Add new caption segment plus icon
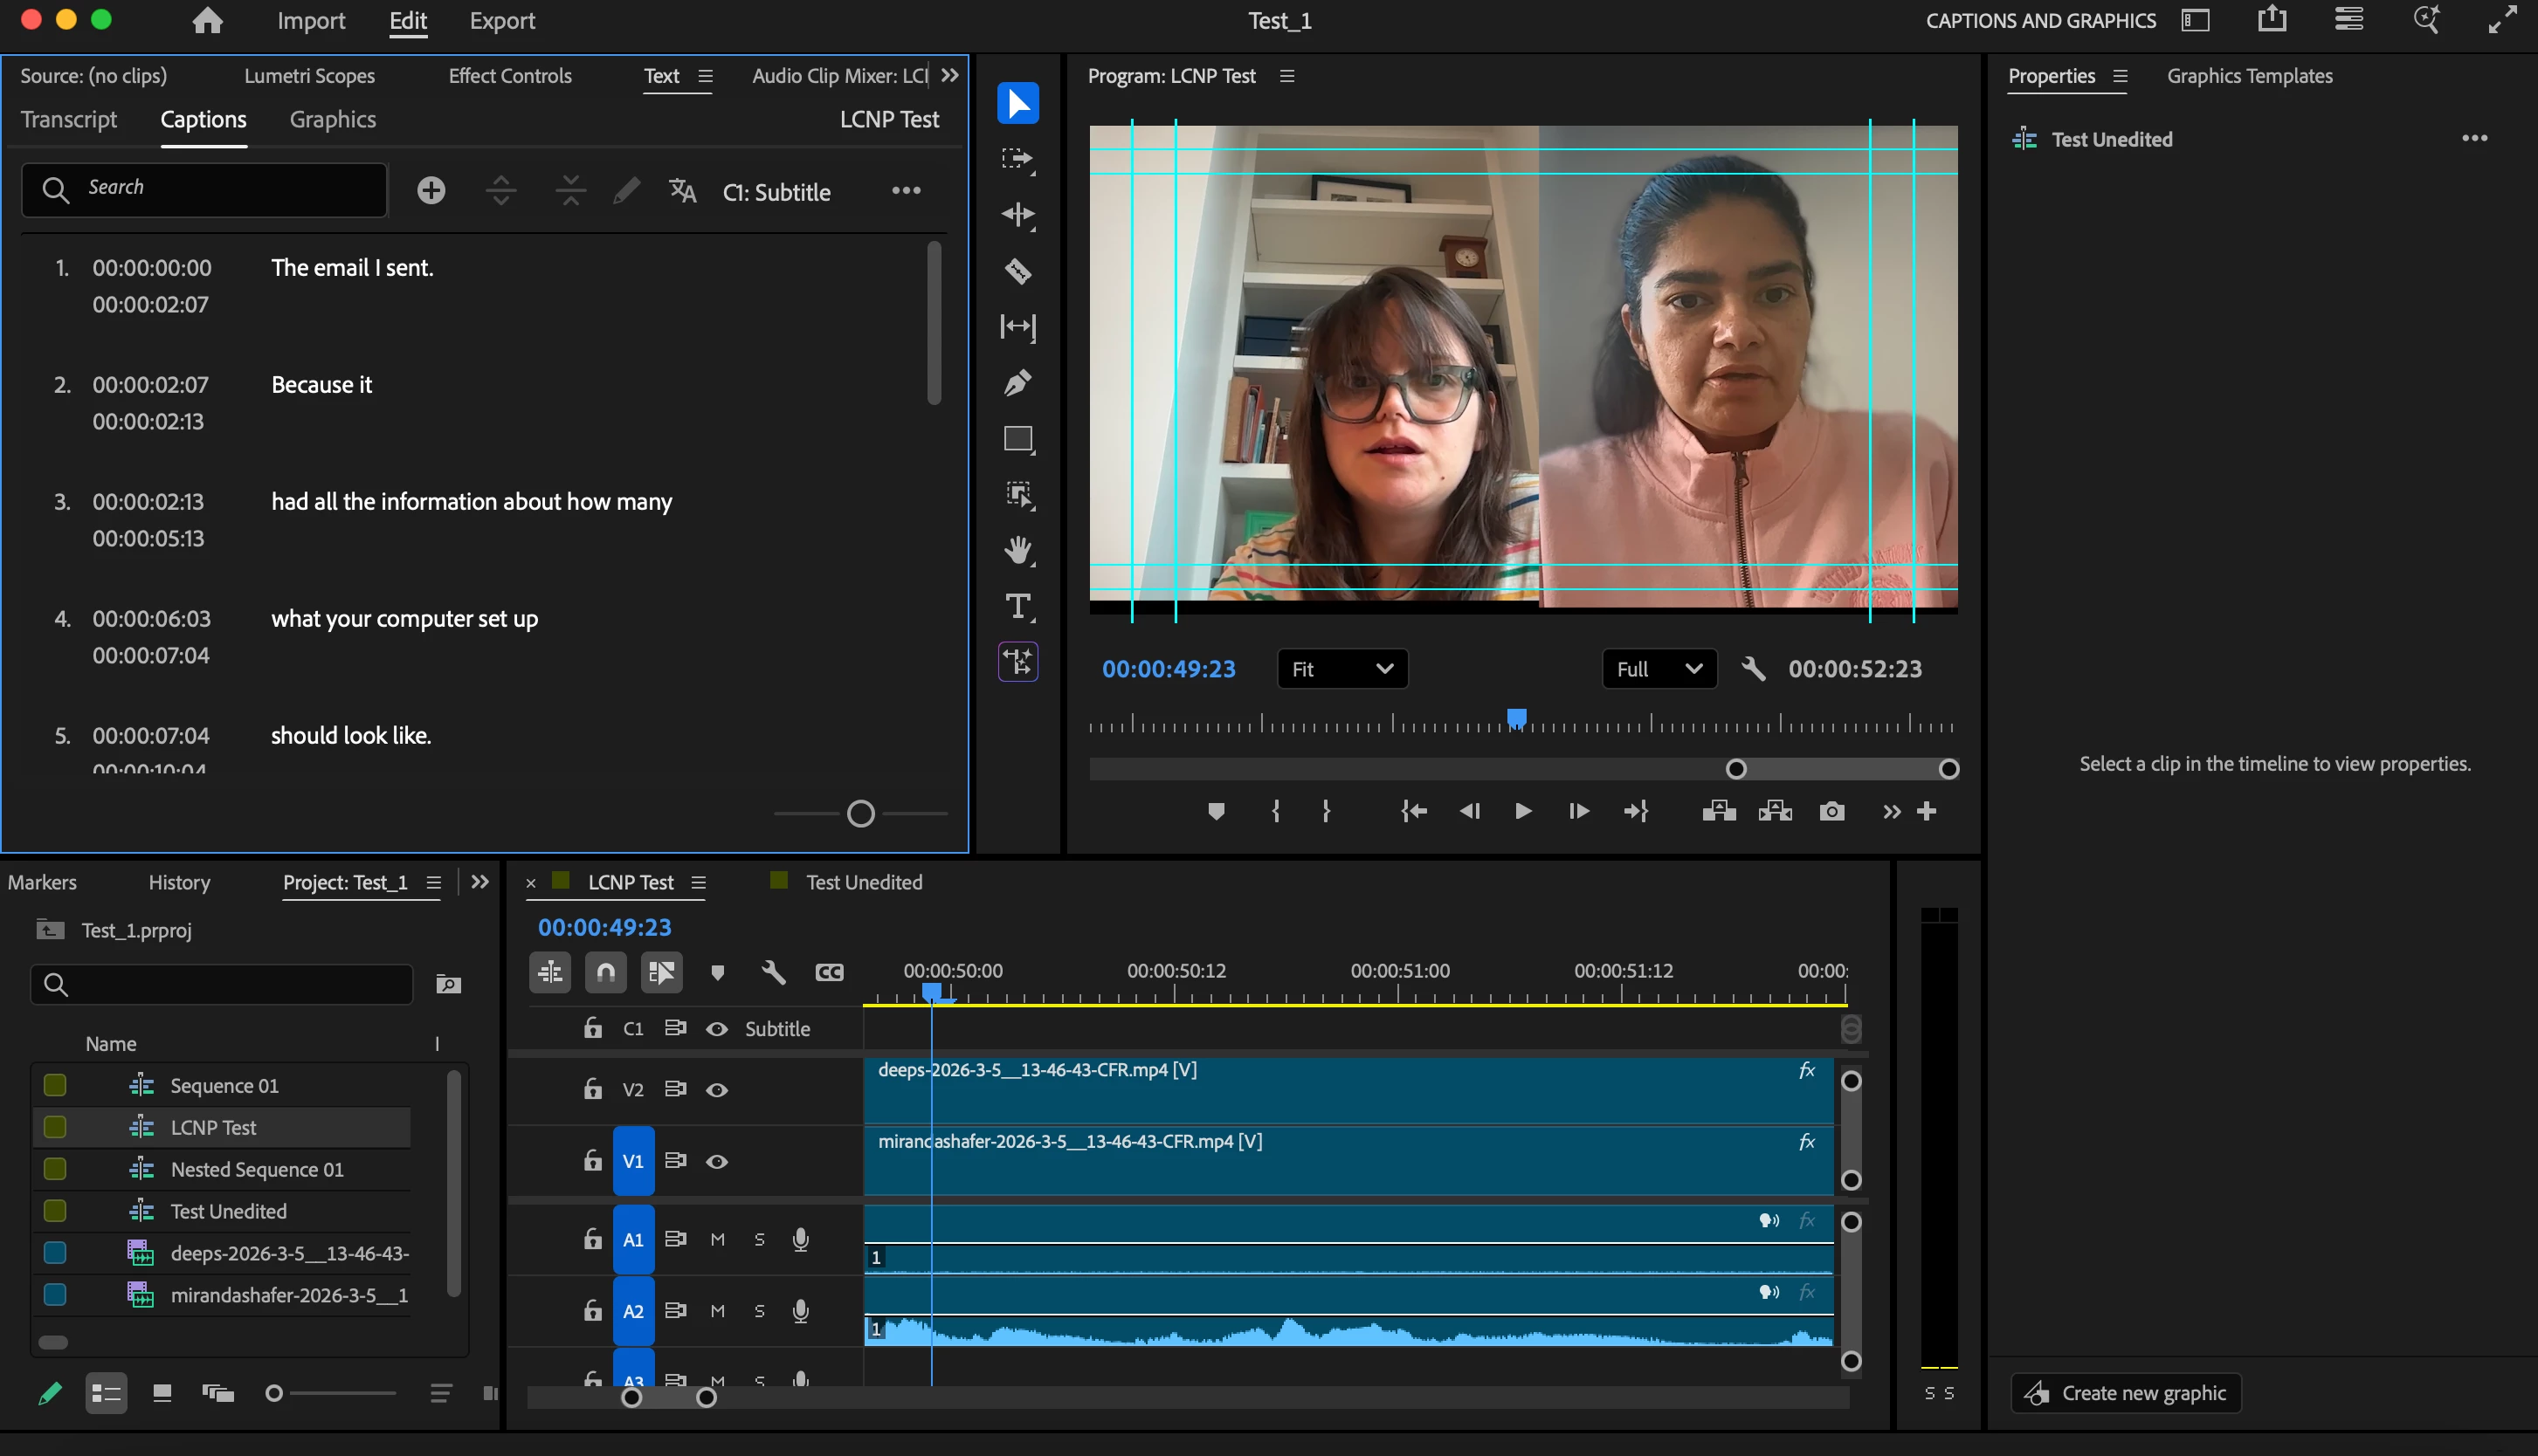 (431, 191)
